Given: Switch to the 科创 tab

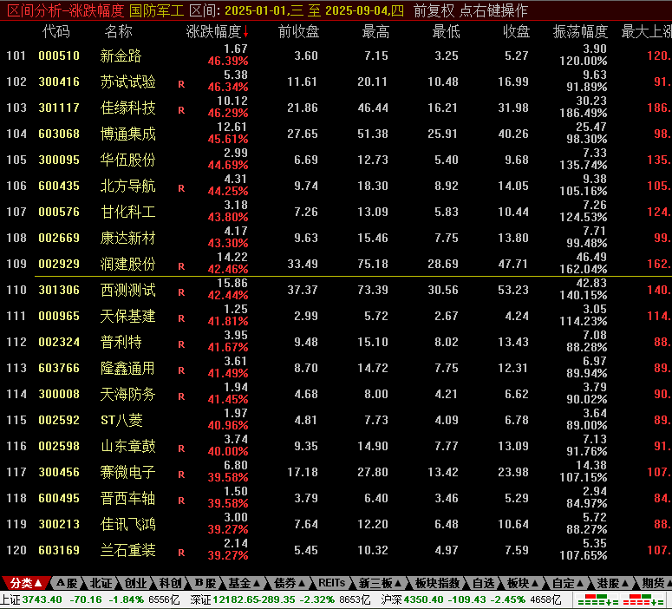Looking at the screenshot, I should pos(170,583).
